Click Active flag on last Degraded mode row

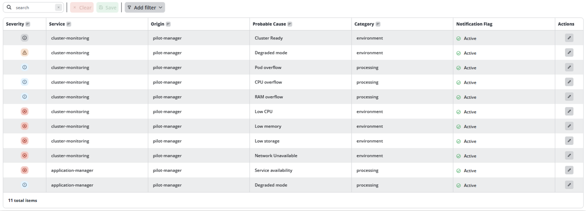click(x=466, y=185)
